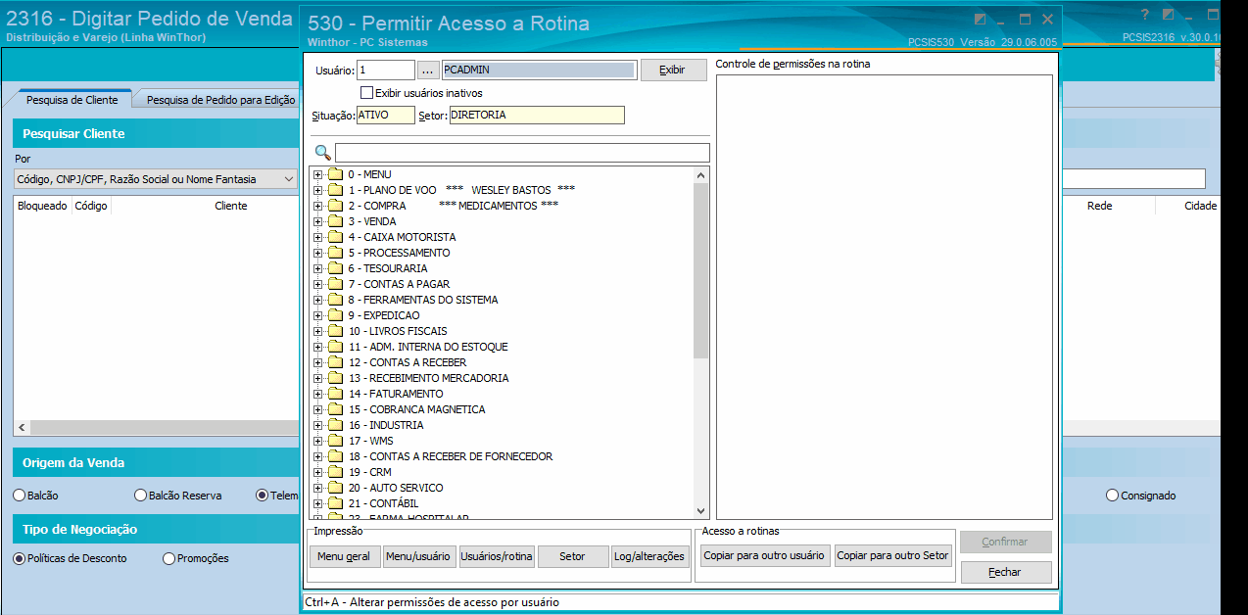Expand the 1 - PLANO DE VOO node

click(317, 190)
